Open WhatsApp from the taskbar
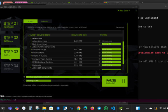 (x=106, y=108)
